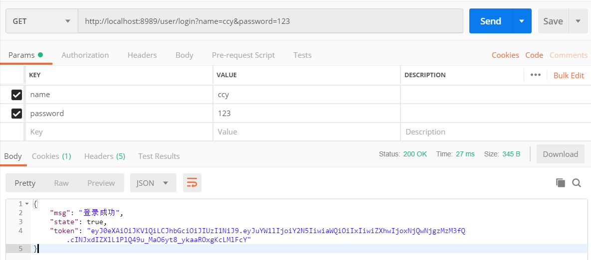Click the request URL input field

click(269, 21)
